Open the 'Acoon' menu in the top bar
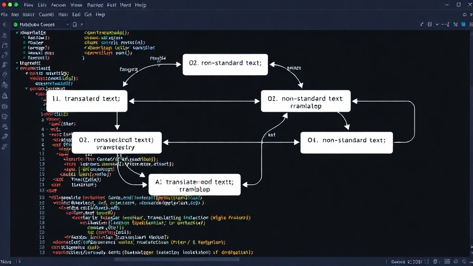The width and height of the screenshot is (473, 266). coord(58,5)
